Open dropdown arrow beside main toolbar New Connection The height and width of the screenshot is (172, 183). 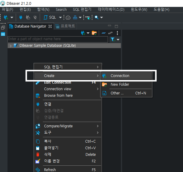click(x=12, y=17)
